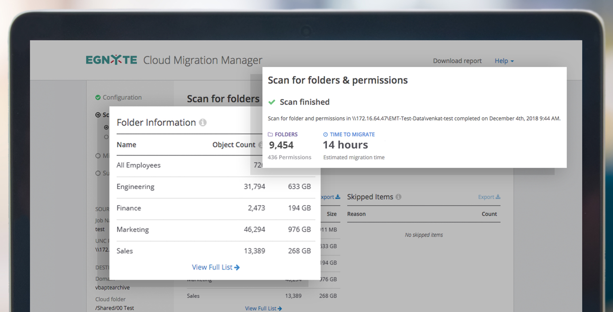Click the clock icon beside TIME TO MIGRATE
The image size is (613, 312).
pyautogui.click(x=325, y=135)
